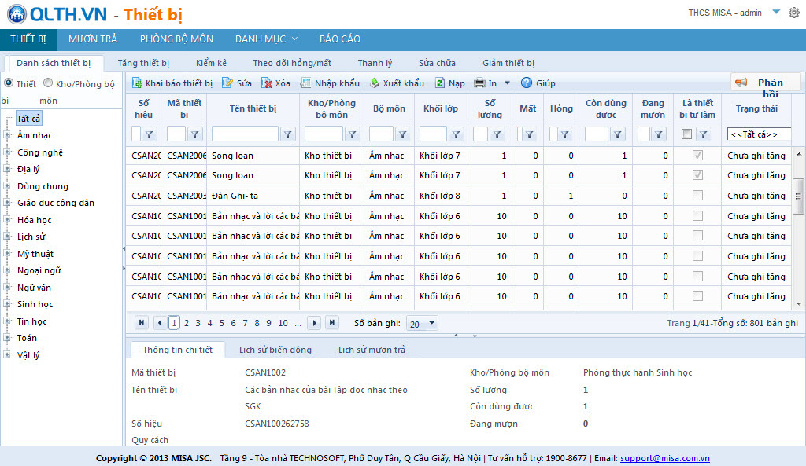This screenshot has width=806, height=466.
Task: Open Giúp help icon
Action: pyautogui.click(x=527, y=83)
